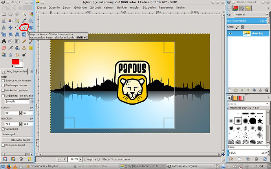
Task: Toggle 'Sadece etkin katman' checkbox
Action: (3, 80)
